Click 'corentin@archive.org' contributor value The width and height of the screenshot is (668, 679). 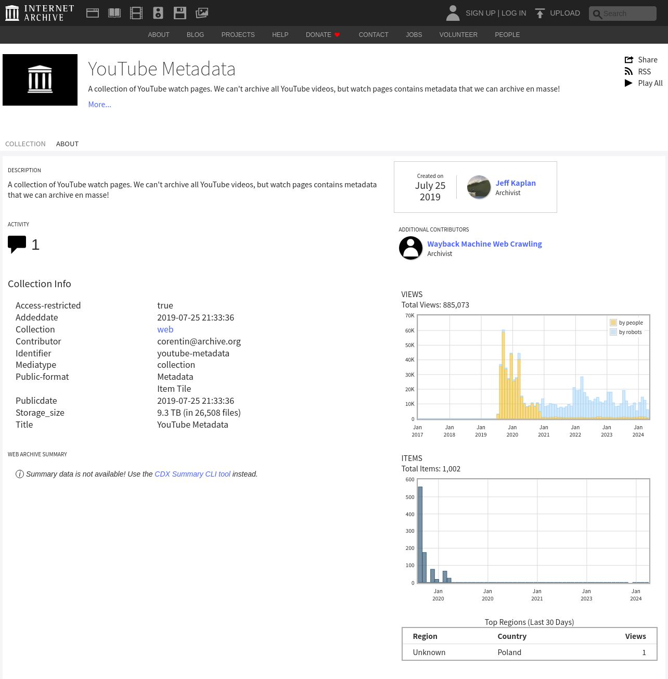pos(199,341)
